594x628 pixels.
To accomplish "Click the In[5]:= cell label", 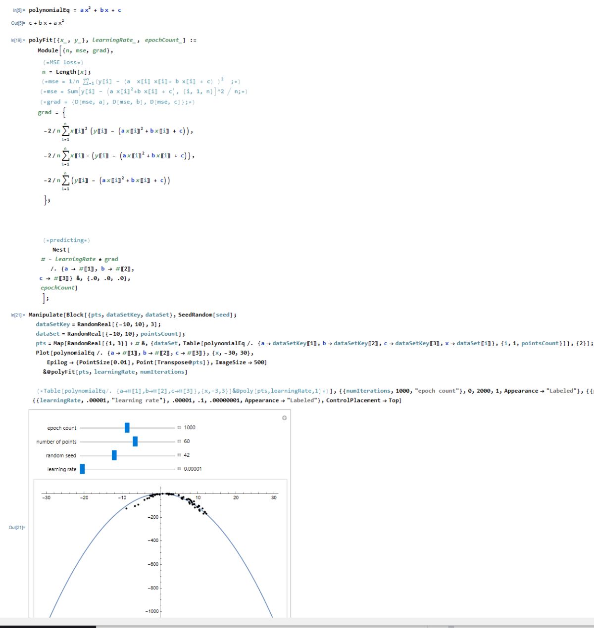I will click(x=18, y=10).
